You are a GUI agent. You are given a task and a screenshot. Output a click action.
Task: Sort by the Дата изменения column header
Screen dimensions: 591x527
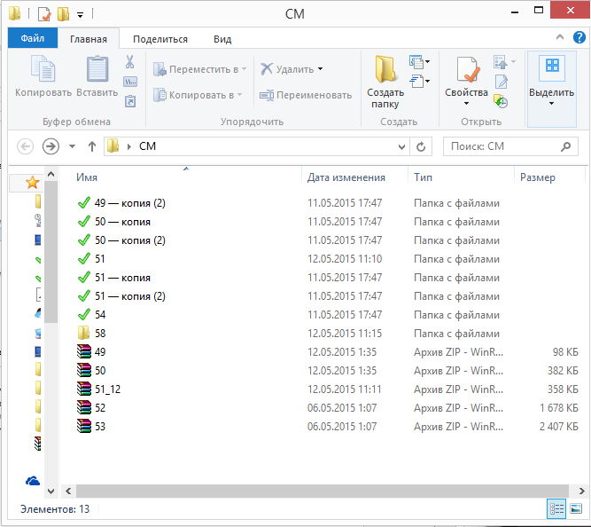click(346, 177)
